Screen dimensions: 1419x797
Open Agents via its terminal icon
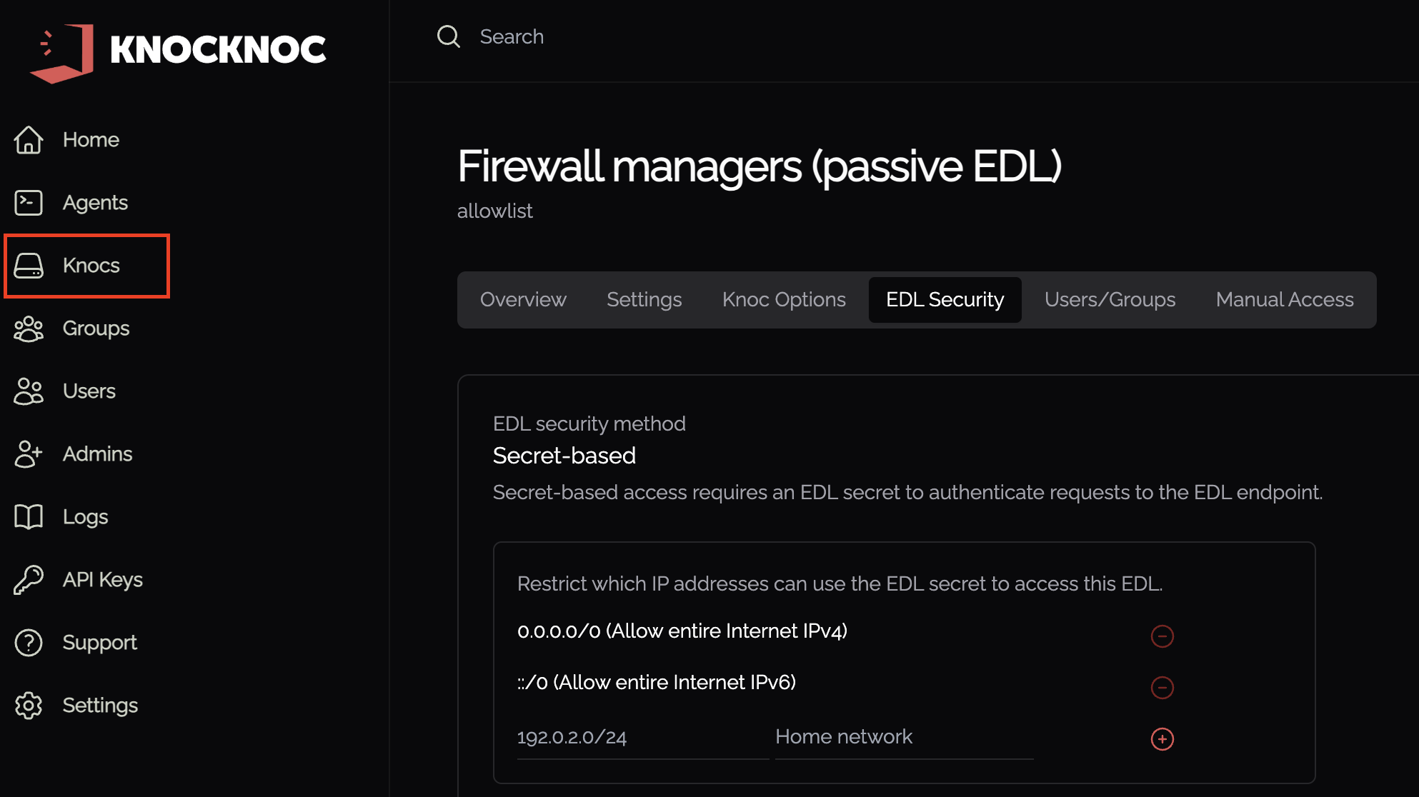(29, 203)
